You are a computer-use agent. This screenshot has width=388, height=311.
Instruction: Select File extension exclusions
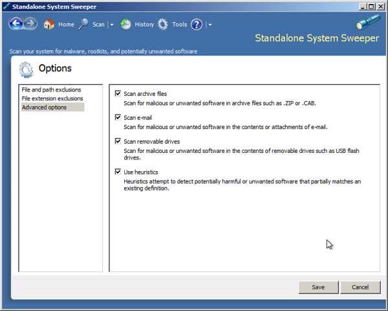(x=52, y=98)
